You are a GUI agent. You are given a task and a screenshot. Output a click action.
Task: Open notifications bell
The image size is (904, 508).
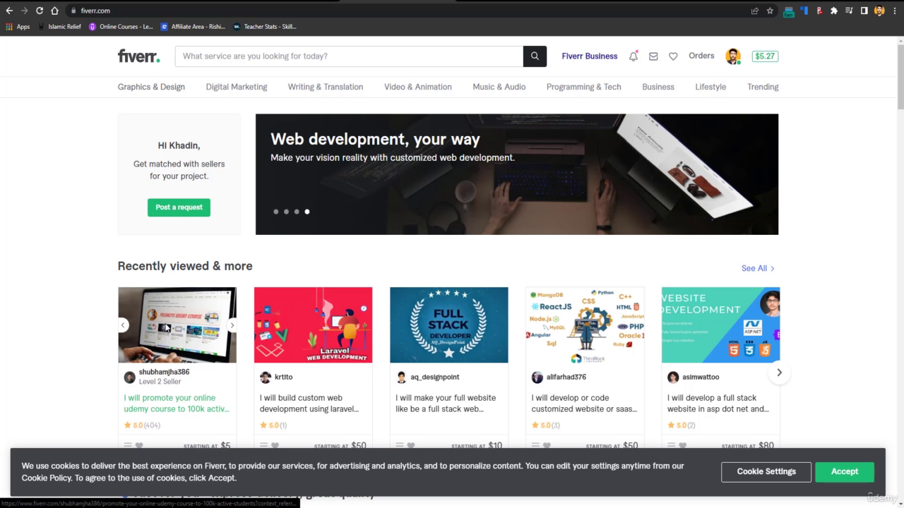(x=634, y=56)
